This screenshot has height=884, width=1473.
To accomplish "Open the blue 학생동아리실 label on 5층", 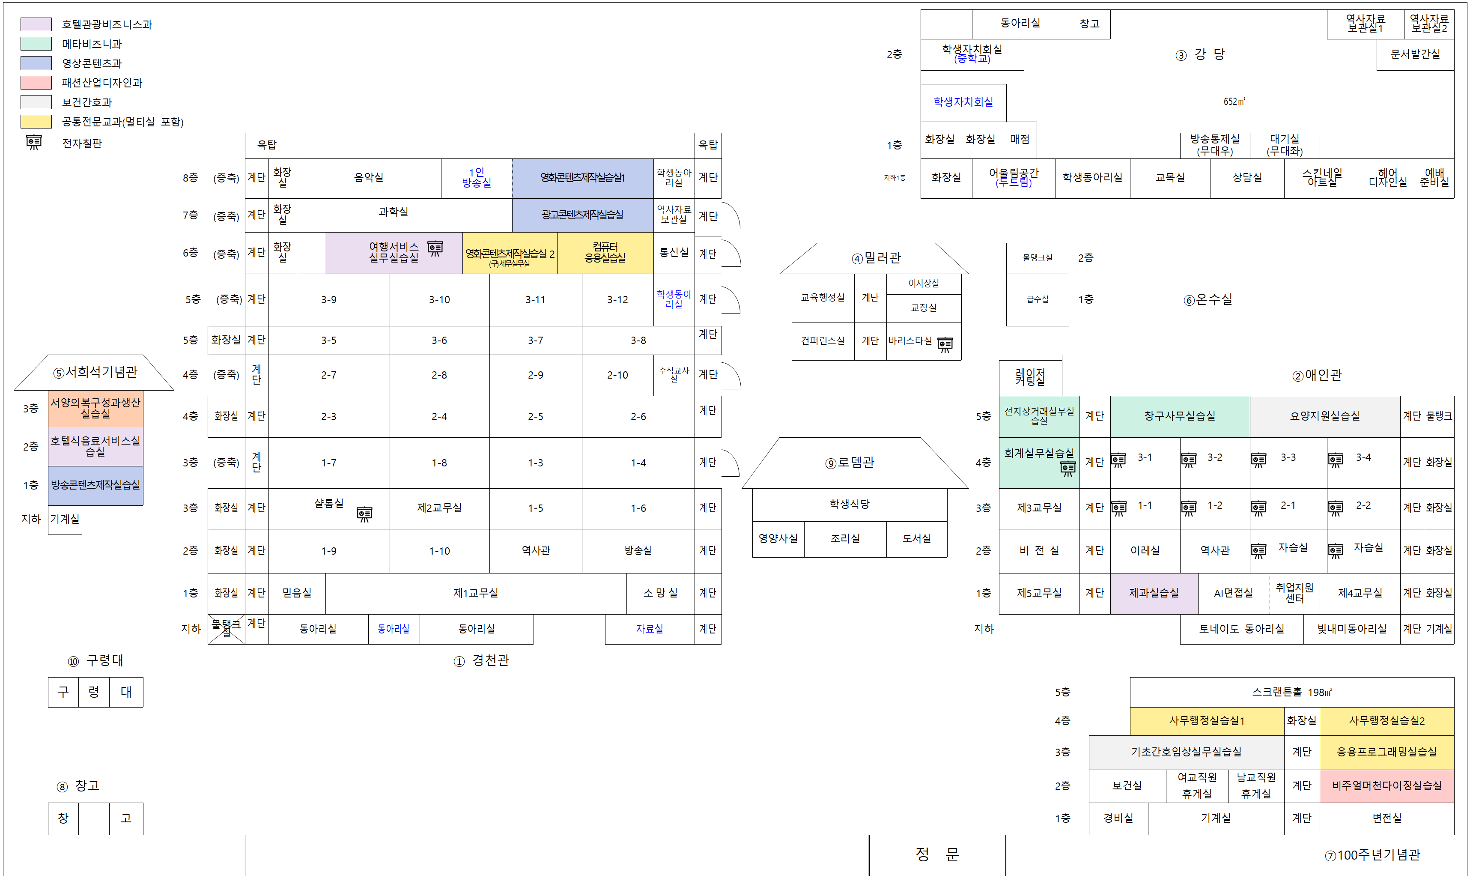I will 674,300.
